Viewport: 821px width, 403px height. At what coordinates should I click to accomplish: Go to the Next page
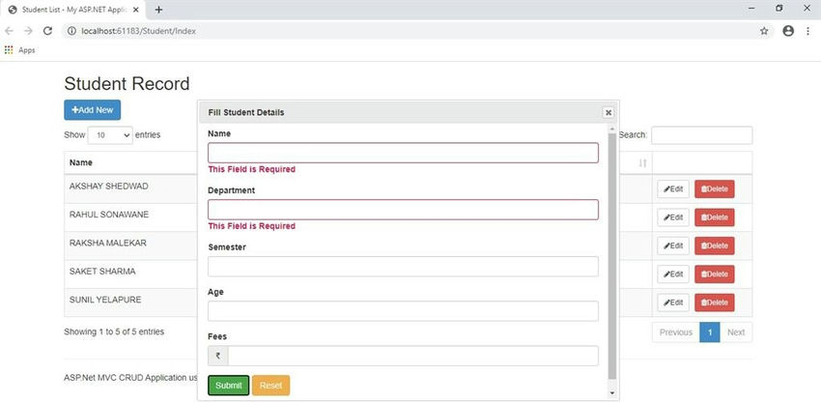pos(736,332)
